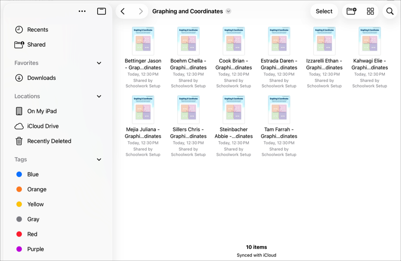Open Cook Brian's Graphing document
401x261 pixels.
pyautogui.click(x=234, y=40)
